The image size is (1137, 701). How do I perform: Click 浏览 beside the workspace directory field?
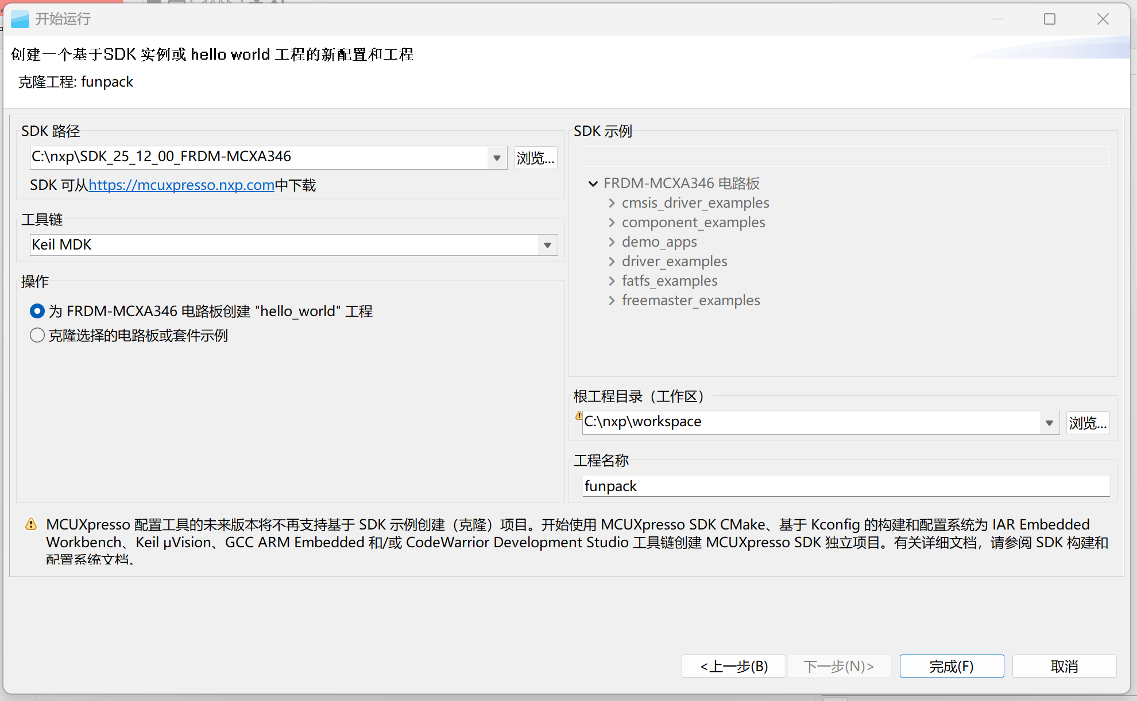1087,422
